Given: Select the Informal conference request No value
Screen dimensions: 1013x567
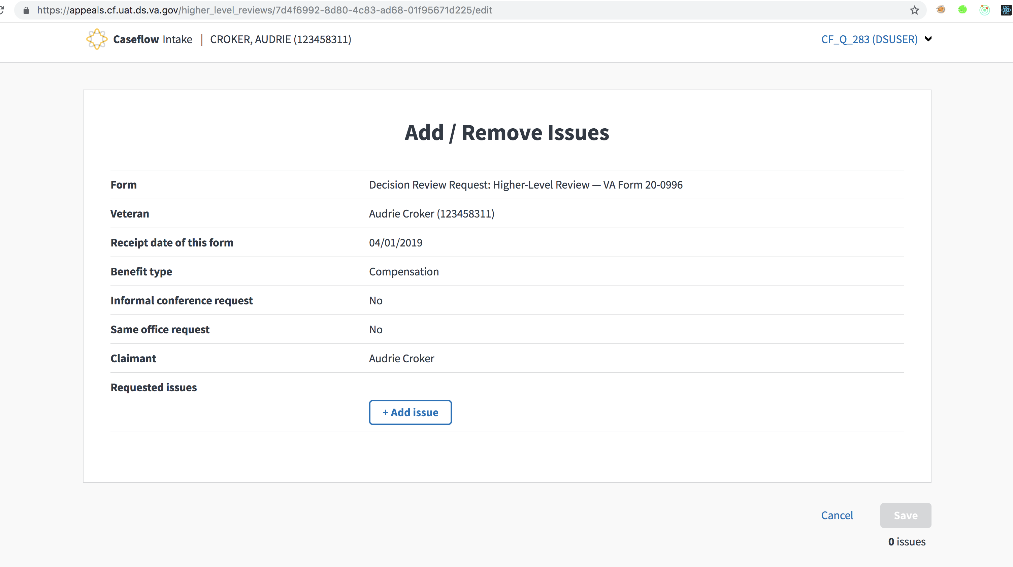Looking at the screenshot, I should coord(375,301).
